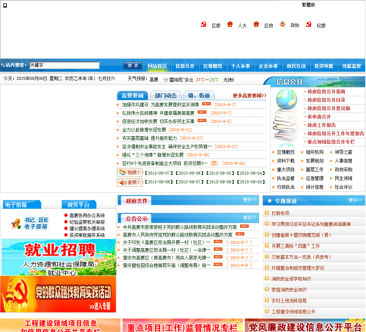Open the 网站首页 nav item
The image size is (366, 332).
tap(157, 66)
